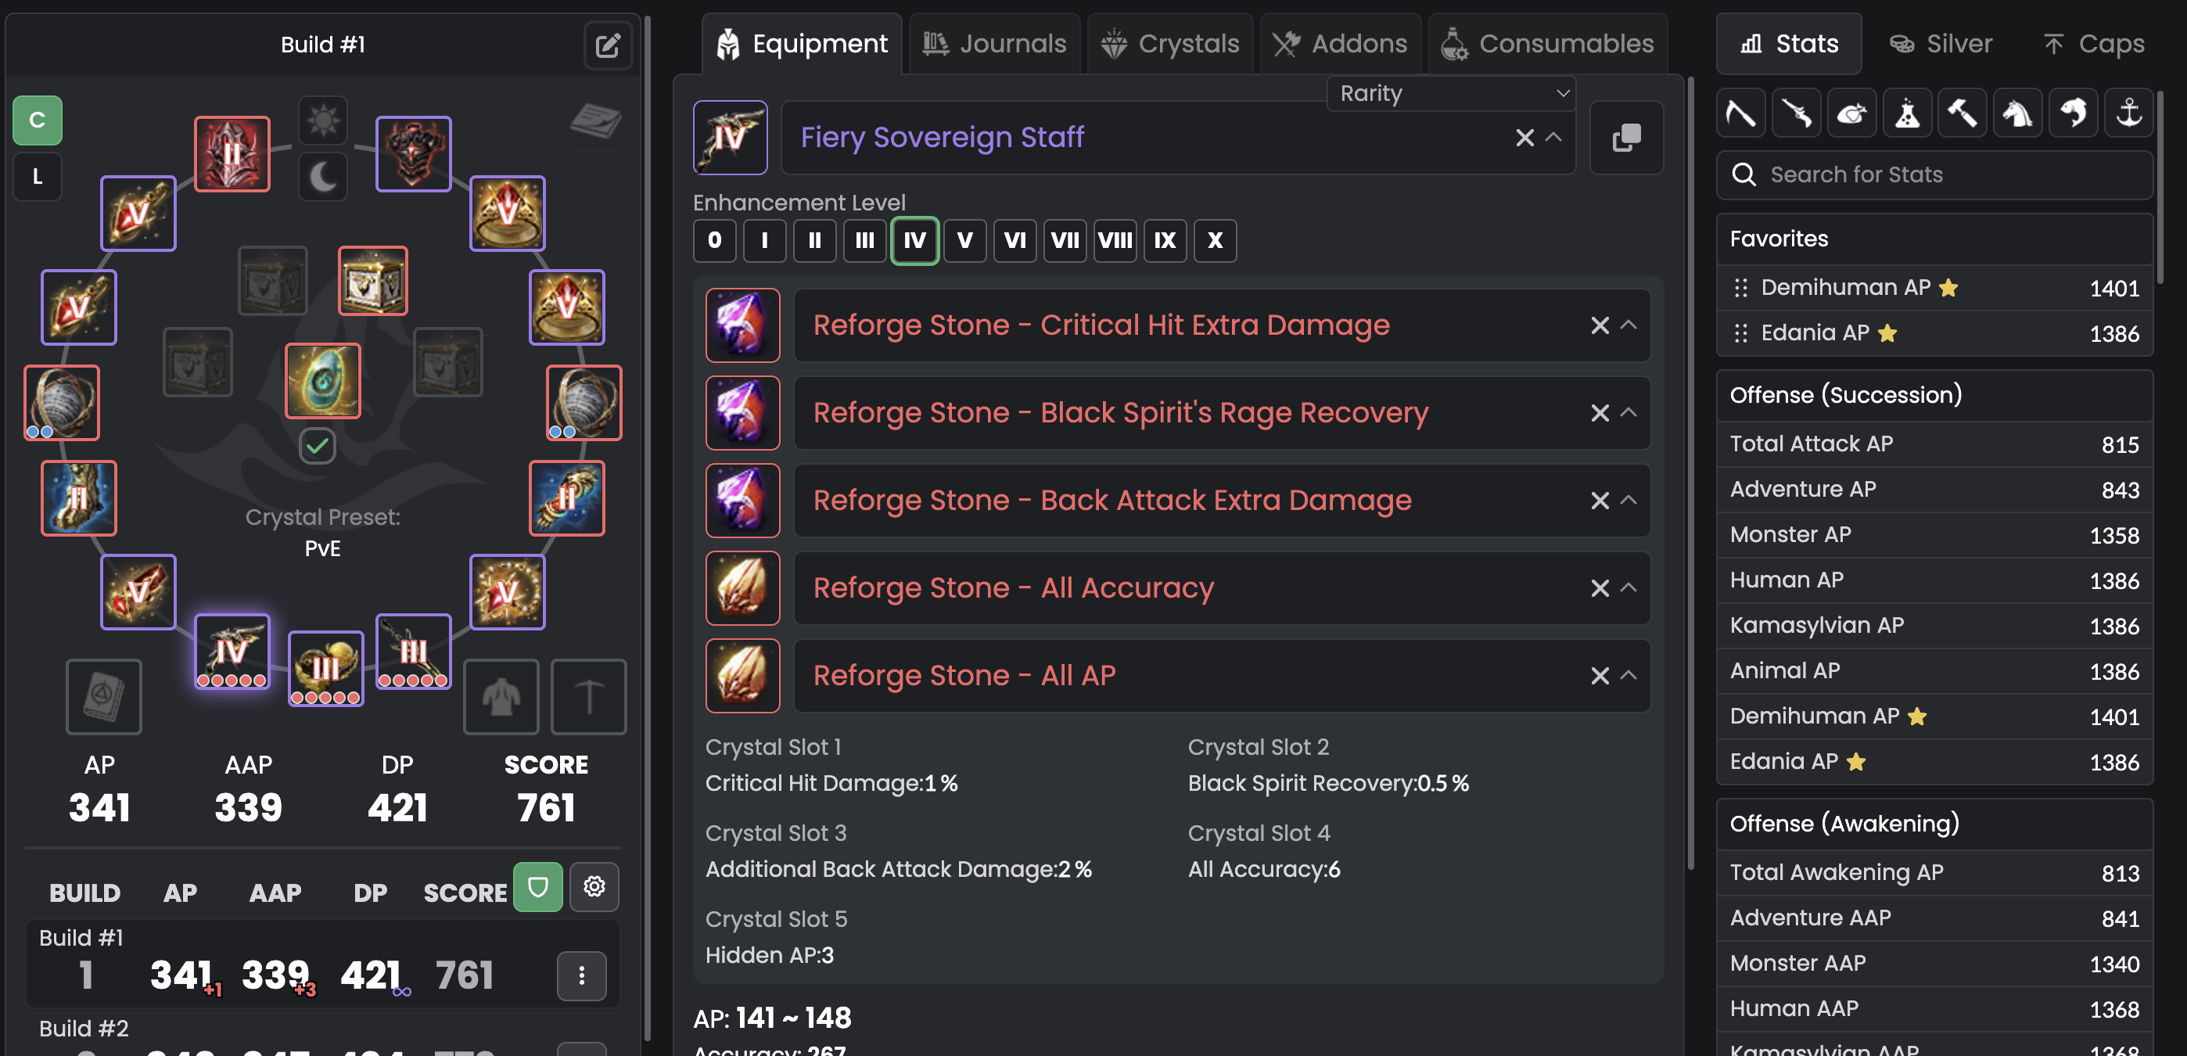
Task: Select the artifact lightstone slot in center
Action: 322,380
